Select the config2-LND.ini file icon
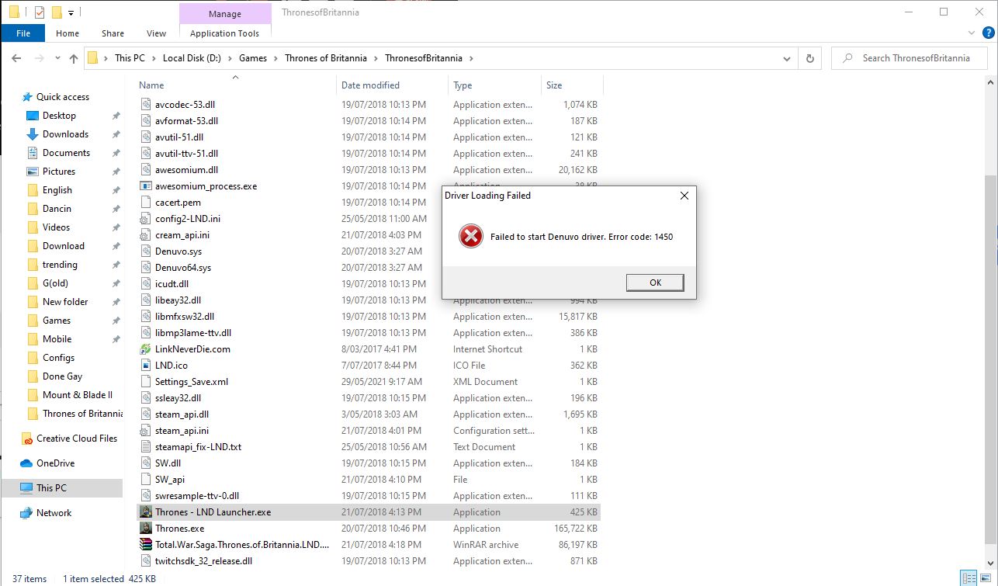Image resolution: width=998 pixels, height=586 pixels. pyautogui.click(x=145, y=219)
